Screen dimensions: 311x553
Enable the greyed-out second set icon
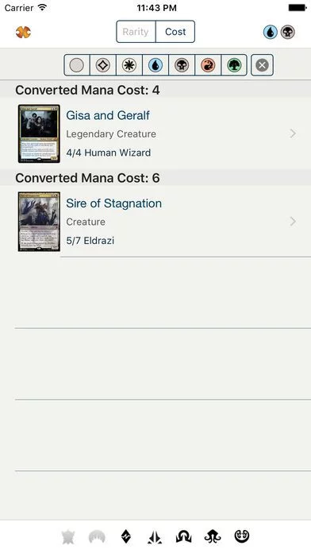point(97,537)
